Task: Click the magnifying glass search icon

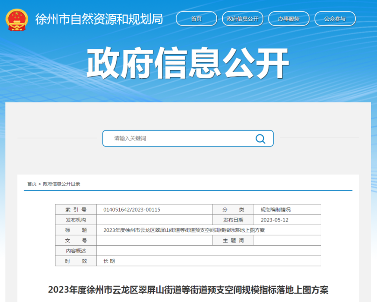Action: pos(260,139)
